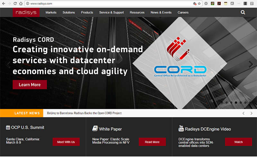Image resolution: width=257 pixels, height=161 pixels.
Task: Show next hero slide with right arrow
Action: click(251, 64)
